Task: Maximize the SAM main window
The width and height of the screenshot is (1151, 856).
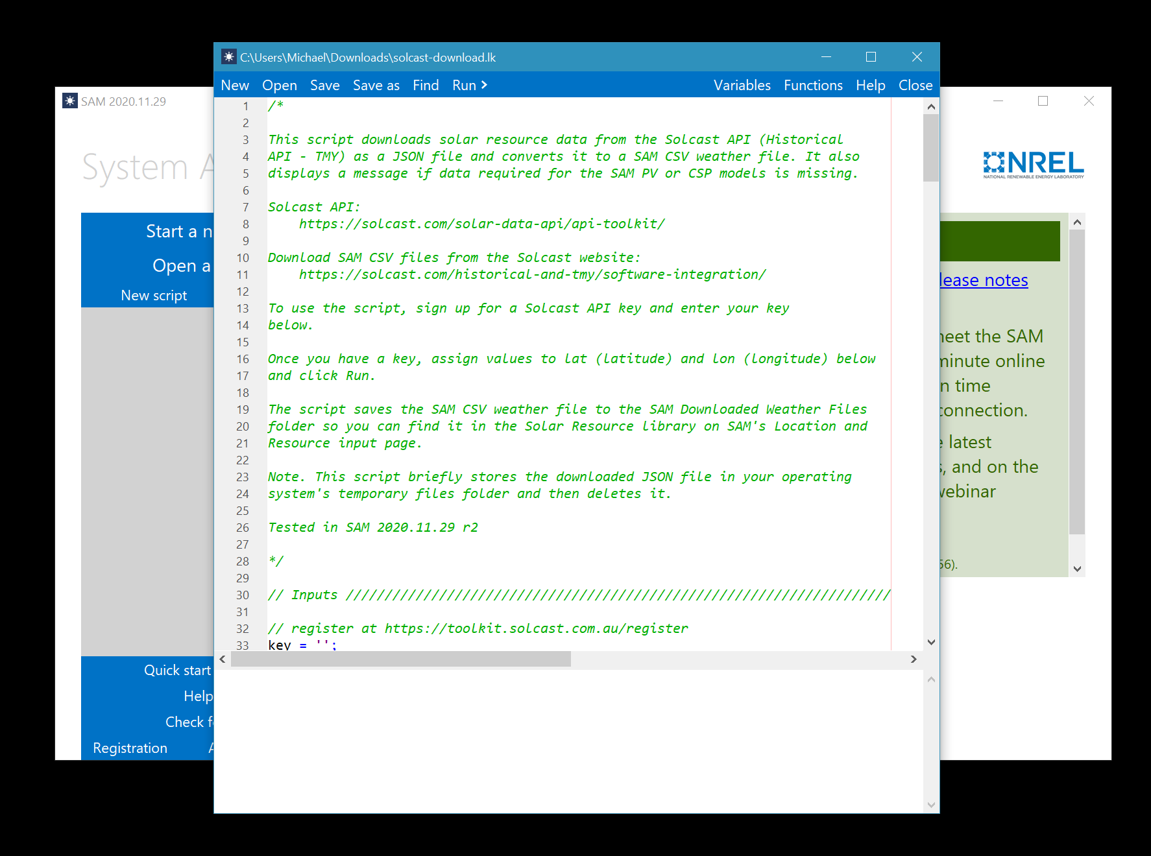Action: pyautogui.click(x=1043, y=101)
